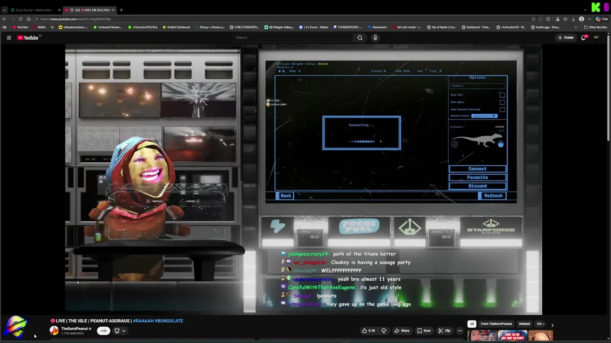Image resolution: width=611 pixels, height=343 pixels.
Task: Open the browser profile avatar
Action: click(x=581, y=19)
